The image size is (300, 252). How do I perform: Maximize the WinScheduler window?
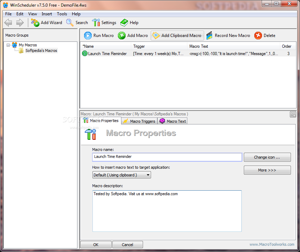276,3
